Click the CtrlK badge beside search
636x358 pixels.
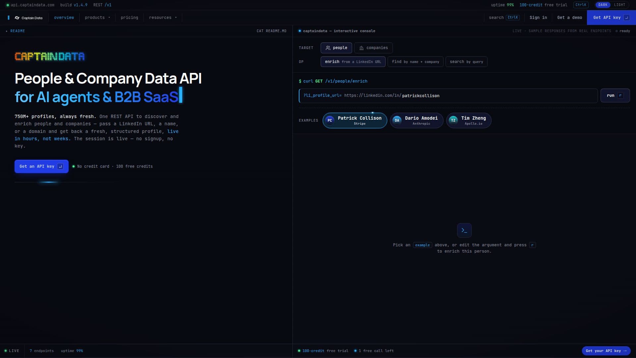[512, 18]
